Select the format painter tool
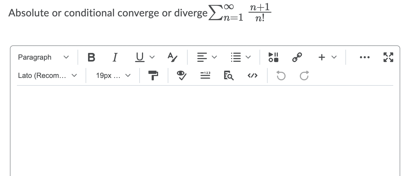 coord(153,76)
